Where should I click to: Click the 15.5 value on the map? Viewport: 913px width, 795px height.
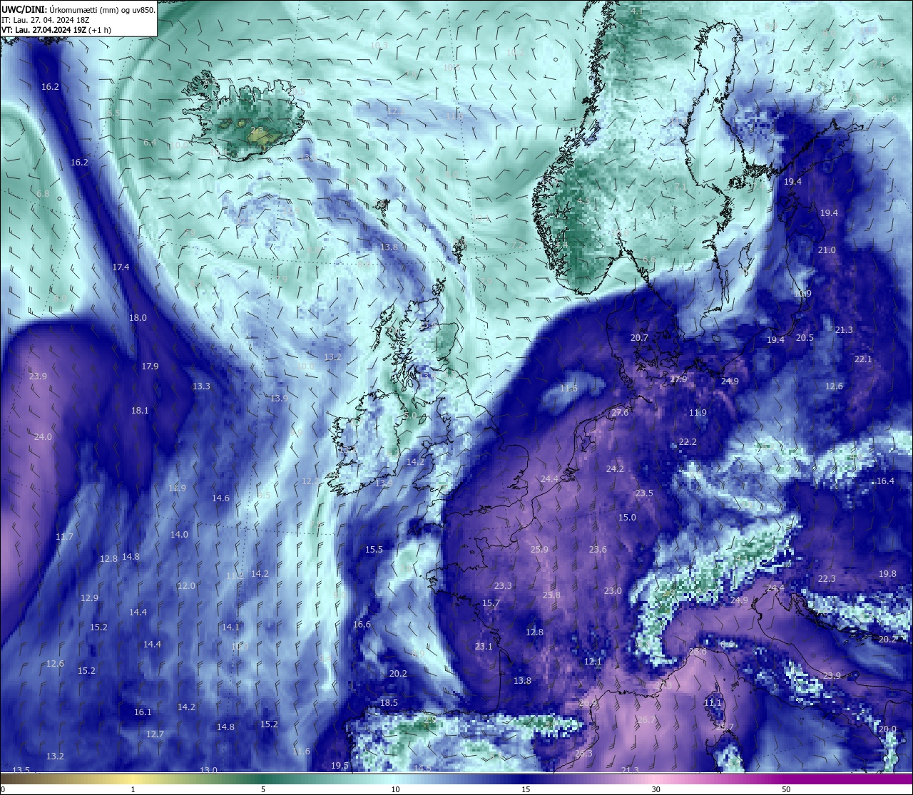pos(374,550)
